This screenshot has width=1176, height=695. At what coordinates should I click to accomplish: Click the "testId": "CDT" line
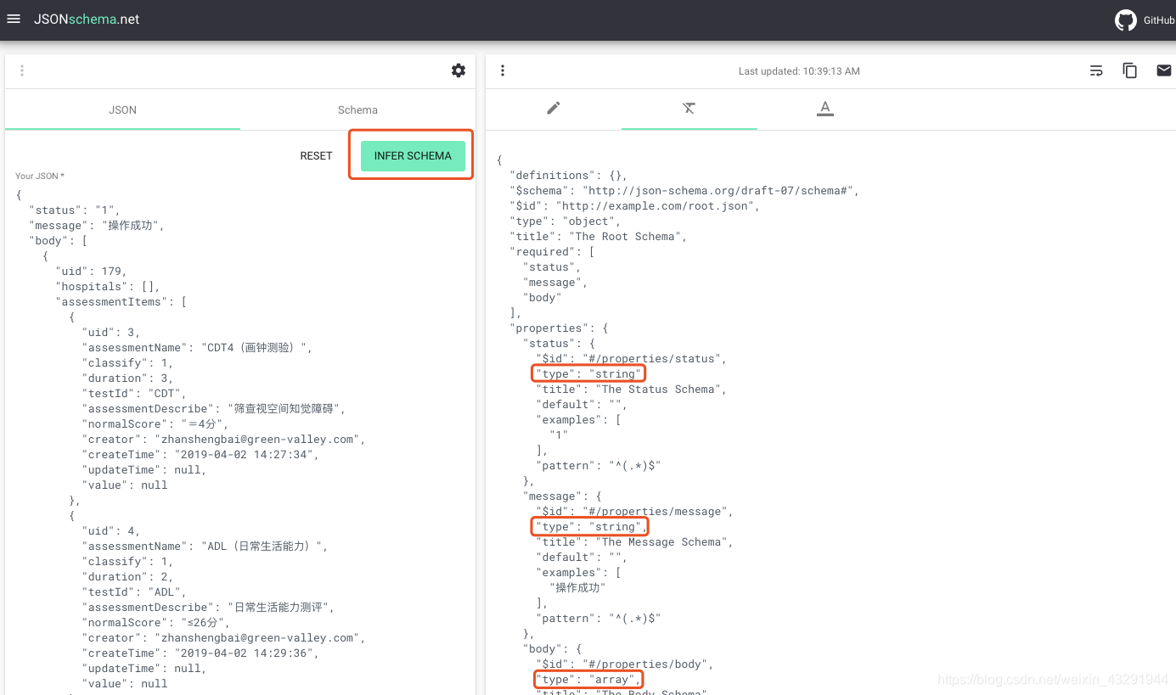(133, 394)
